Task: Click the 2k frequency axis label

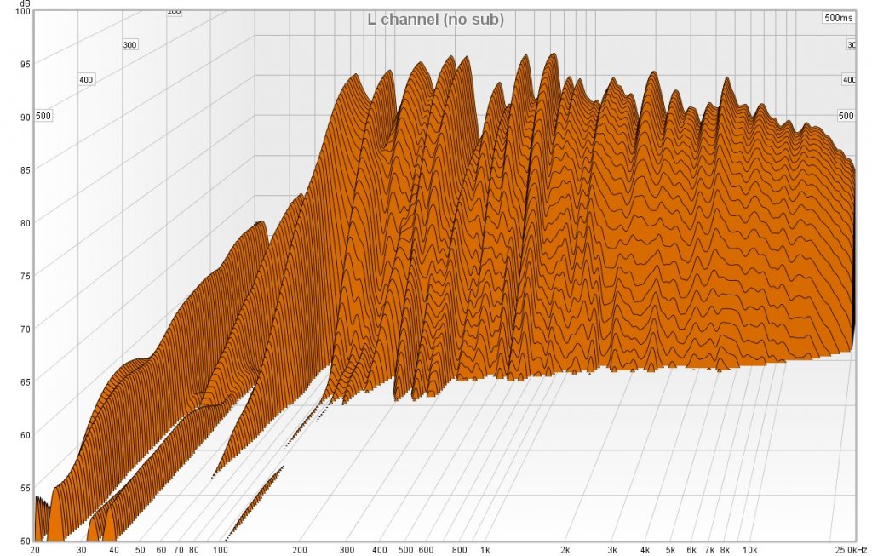Action: click(x=565, y=549)
